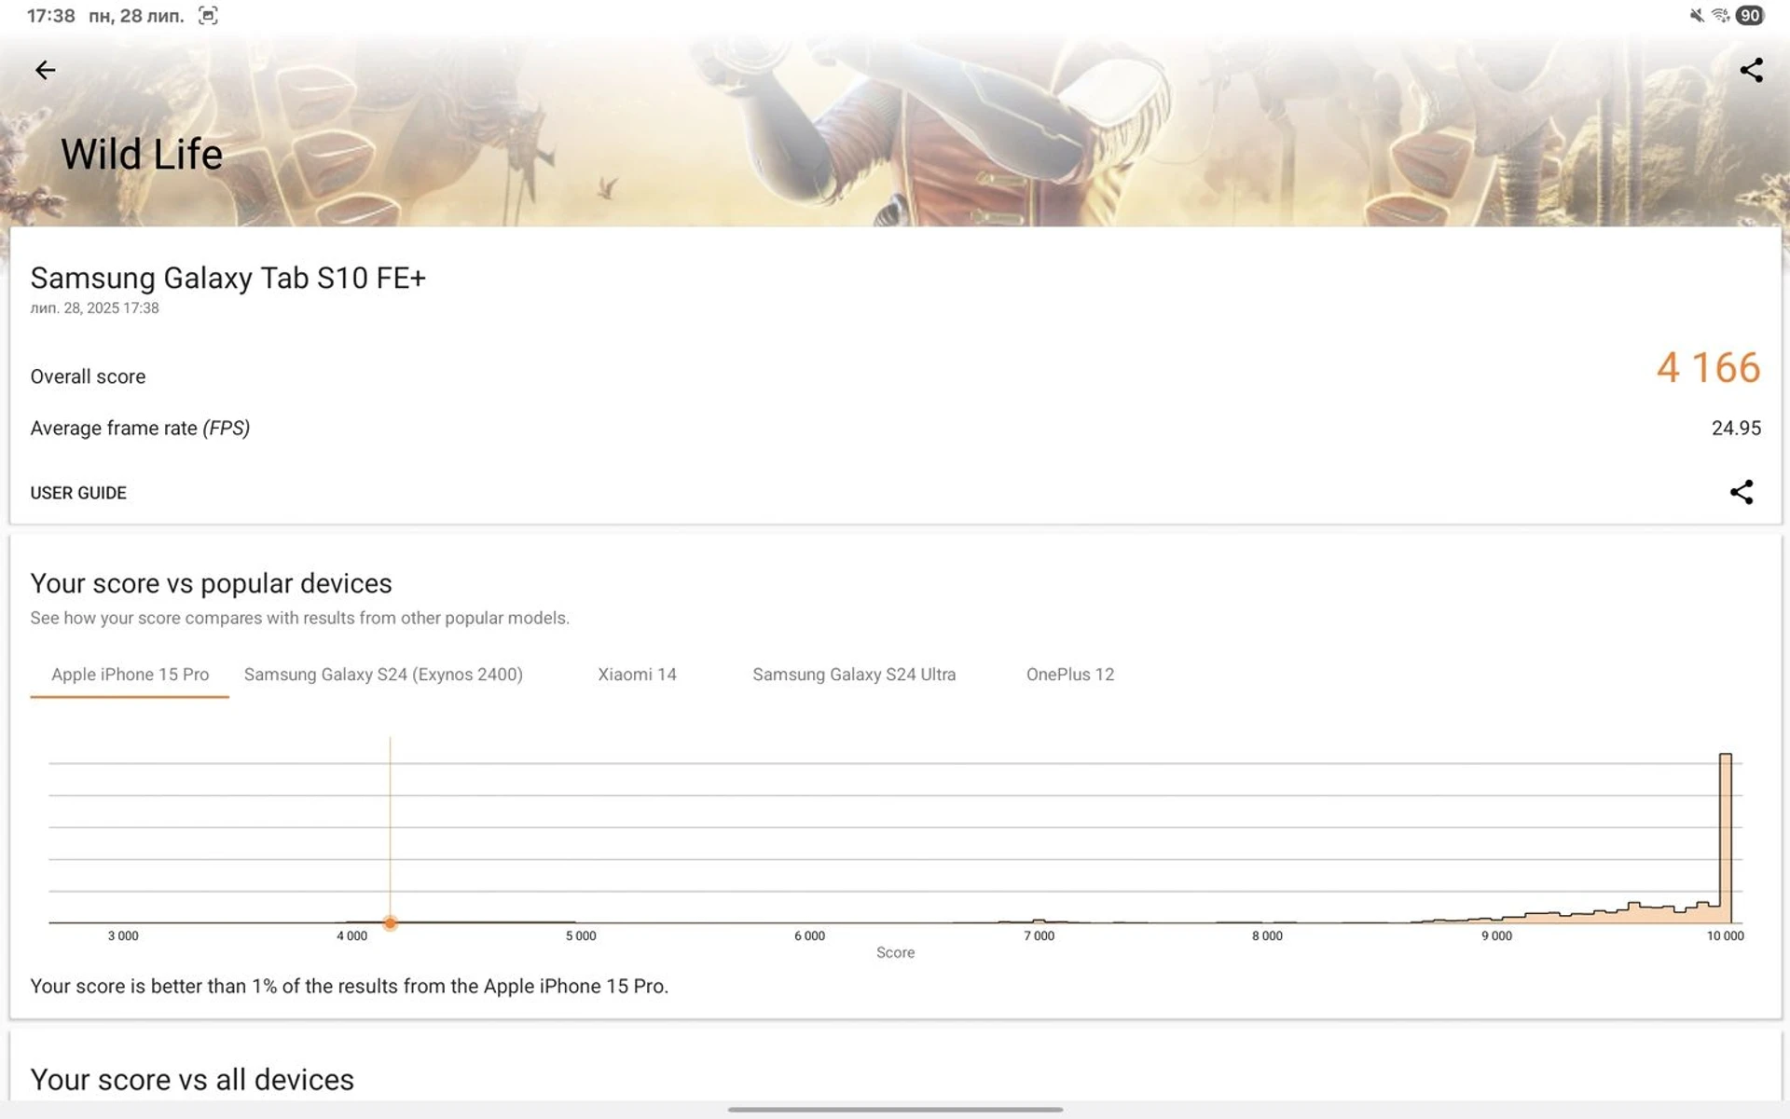
Task: Tap the bottom navigation handle bar
Action: click(x=895, y=1109)
